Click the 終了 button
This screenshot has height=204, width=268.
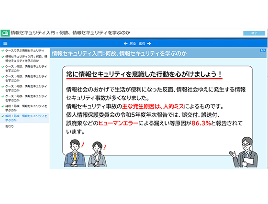pos(254,33)
